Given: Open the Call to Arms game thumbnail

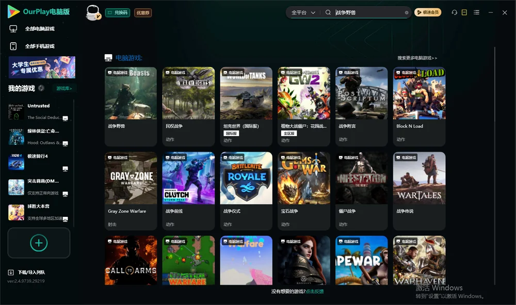Looking at the screenshot, I should click(x=131, y=260).
